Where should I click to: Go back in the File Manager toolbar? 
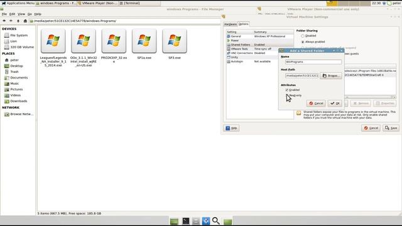pos(4,21)
